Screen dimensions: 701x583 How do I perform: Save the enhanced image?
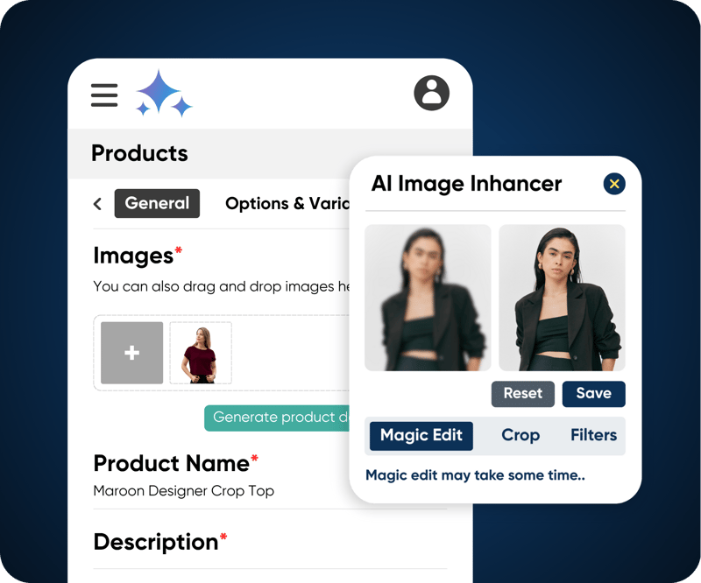[x=594, y=394]
